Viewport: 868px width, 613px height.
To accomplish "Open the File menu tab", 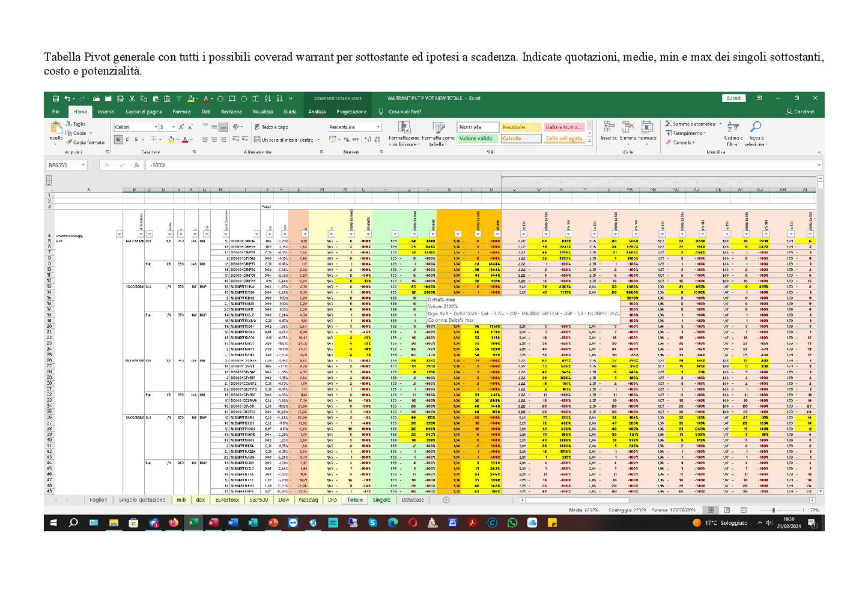I will click(56, 112).
